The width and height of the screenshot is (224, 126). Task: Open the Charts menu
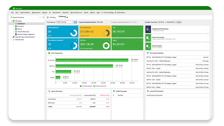86,13
